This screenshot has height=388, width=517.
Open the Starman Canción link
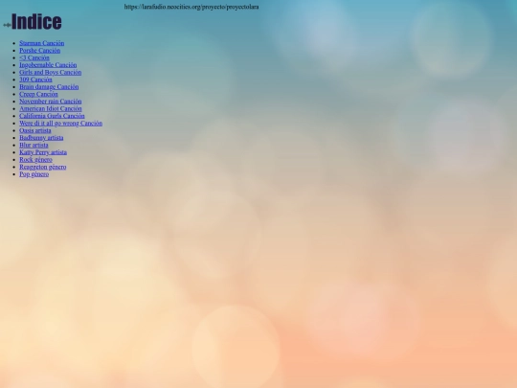coord(42,43)
